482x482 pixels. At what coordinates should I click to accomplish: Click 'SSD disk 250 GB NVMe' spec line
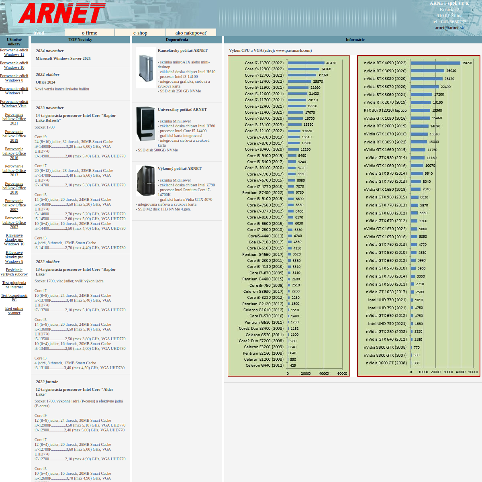(179, 91)
